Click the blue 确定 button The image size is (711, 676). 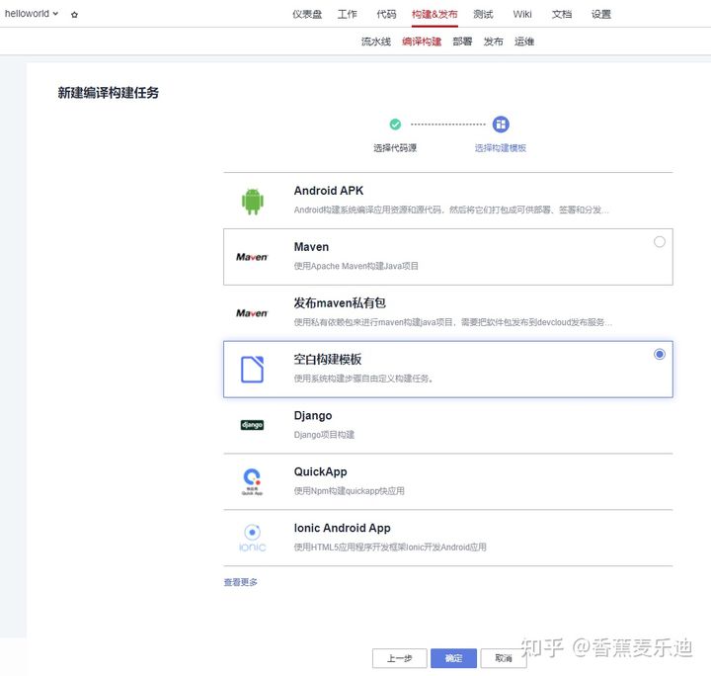coord(453,658)
